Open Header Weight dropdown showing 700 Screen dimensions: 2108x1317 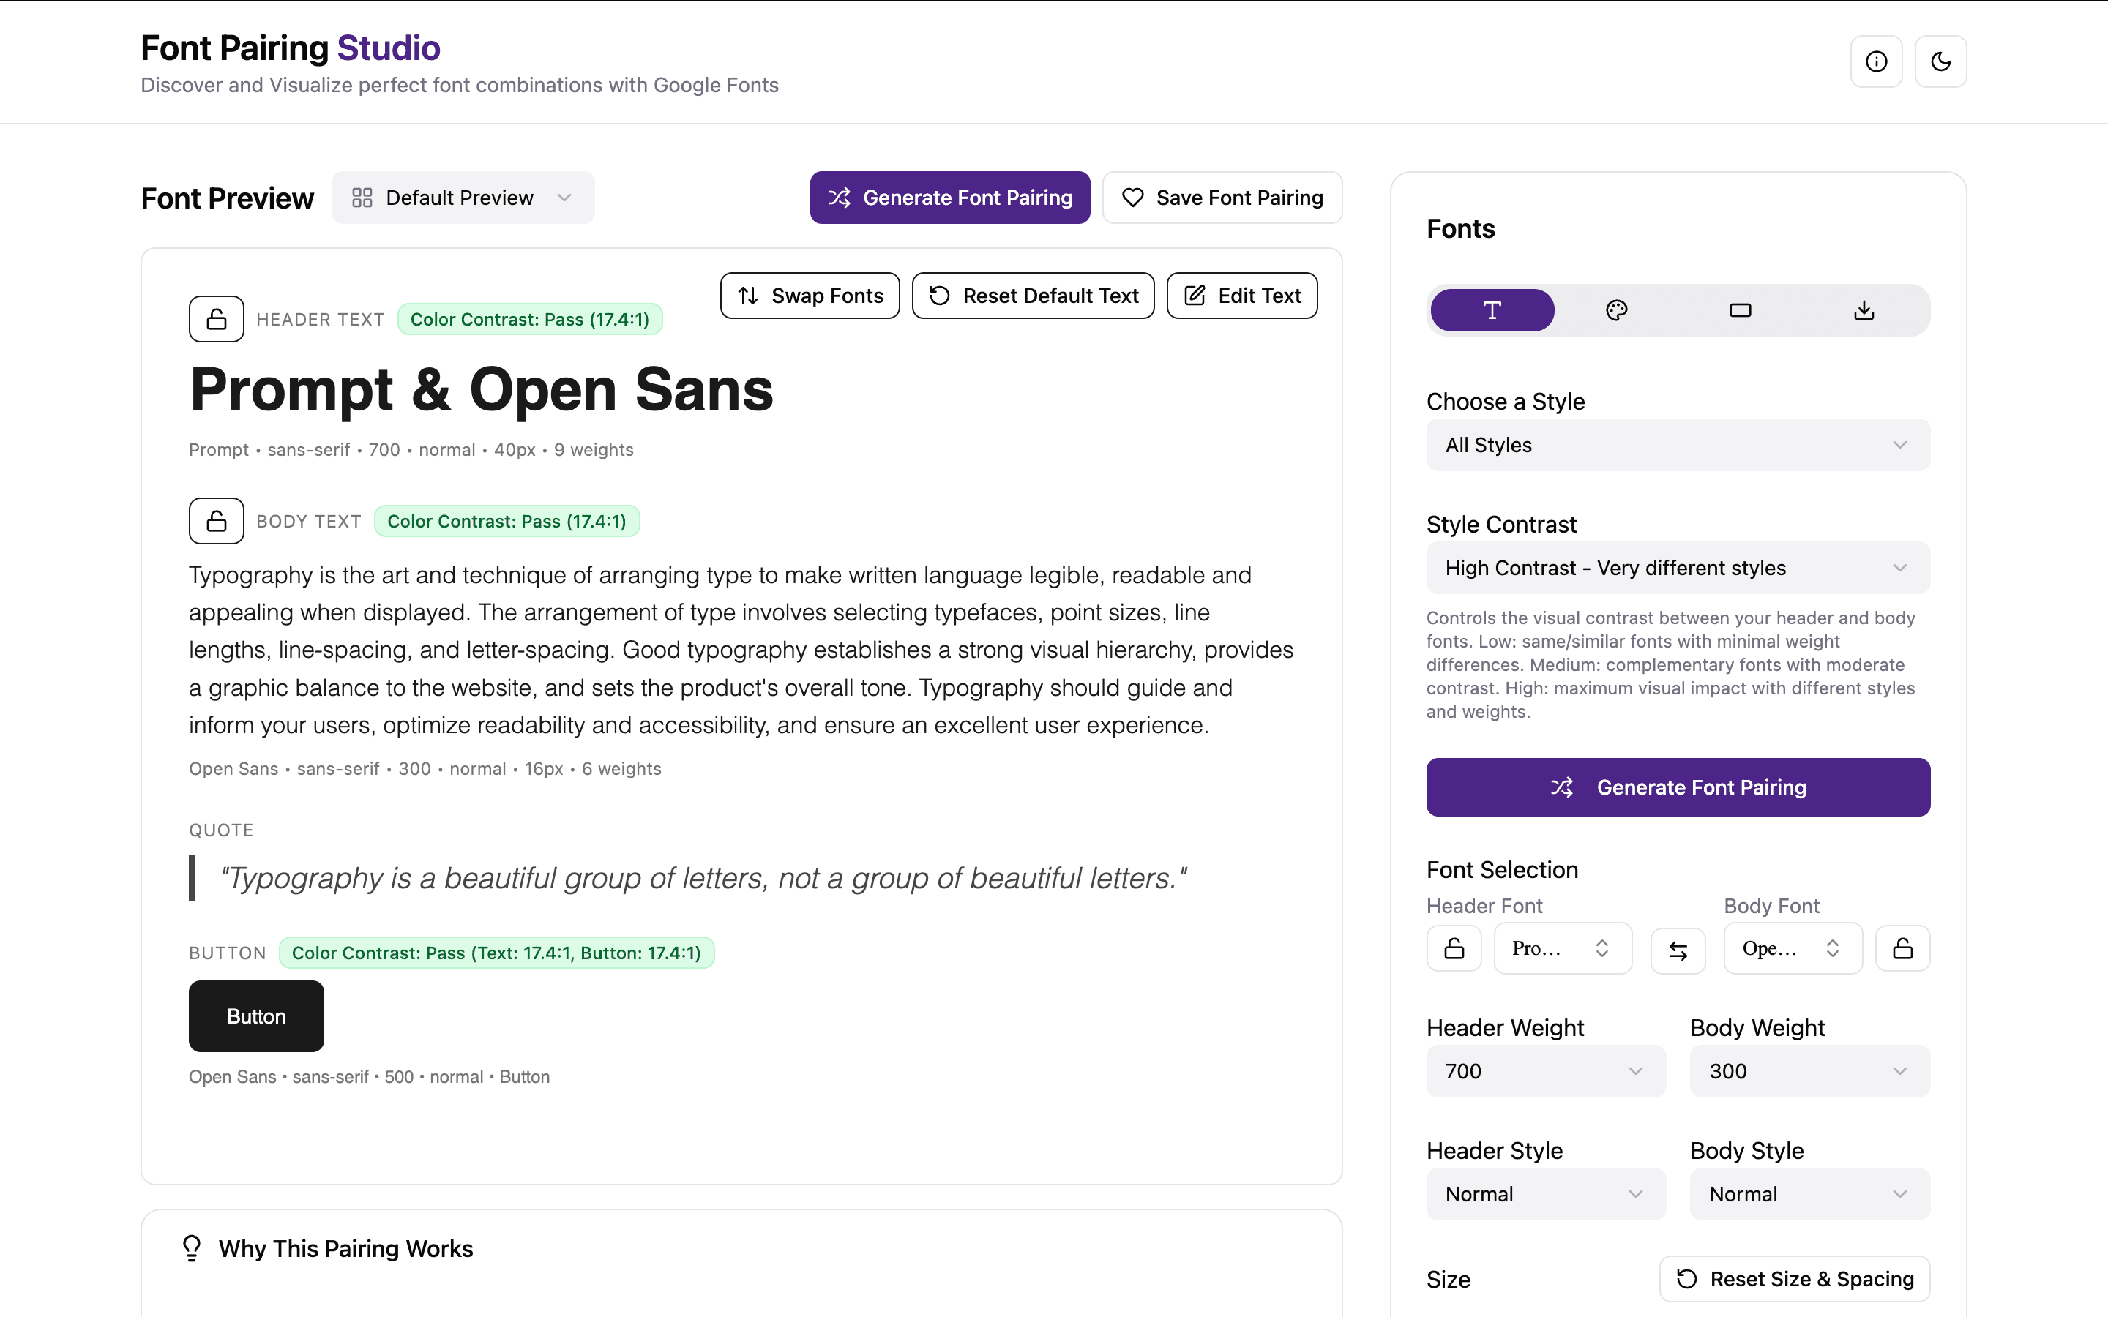pos(1545,1071)
